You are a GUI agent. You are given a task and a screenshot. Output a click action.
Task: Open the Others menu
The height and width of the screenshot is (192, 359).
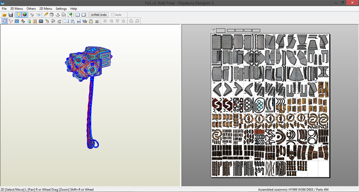(x=31, y=9)
